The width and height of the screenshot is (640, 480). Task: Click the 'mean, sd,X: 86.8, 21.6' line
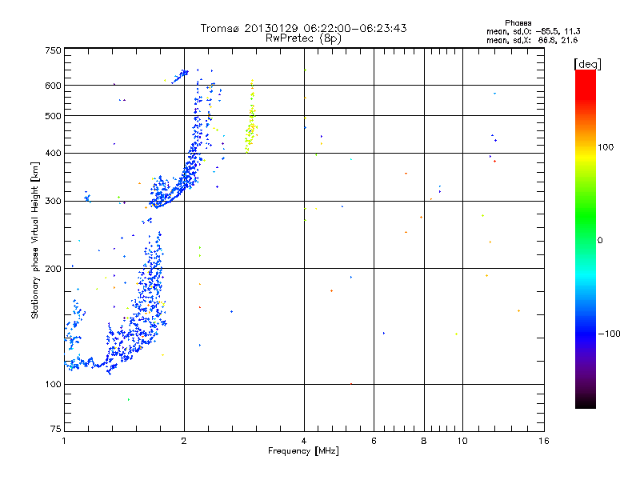pyautogui.click(x=532, y=40)
